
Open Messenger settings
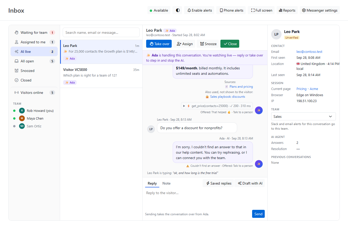click(x=320, y=10)
